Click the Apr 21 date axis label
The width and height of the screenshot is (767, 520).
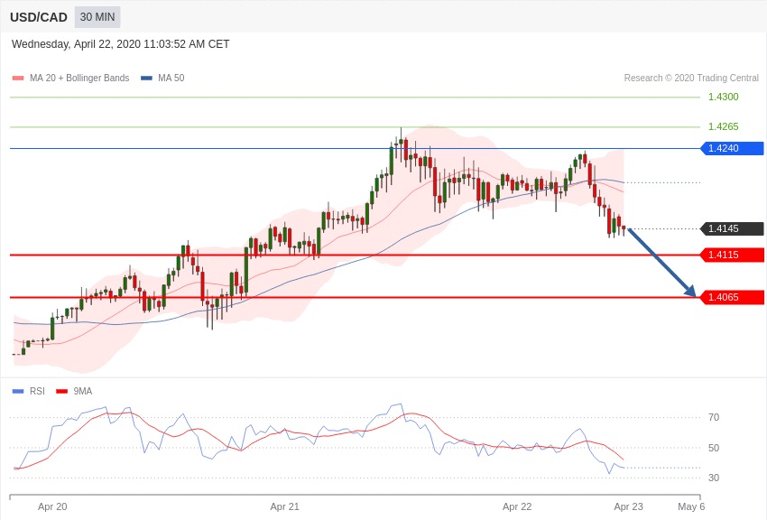point(284,506)
